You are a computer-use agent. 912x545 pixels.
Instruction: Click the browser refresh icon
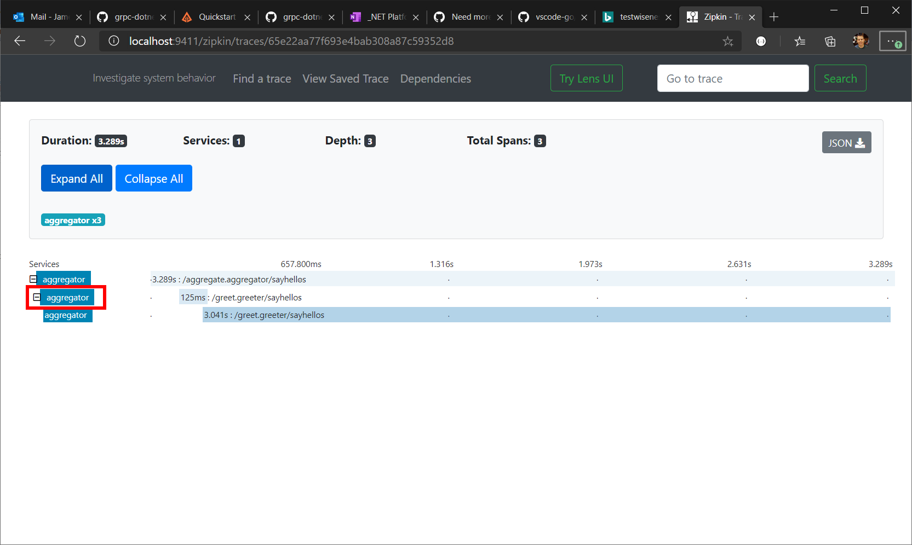pyautogui.click(x=80, y=41)
